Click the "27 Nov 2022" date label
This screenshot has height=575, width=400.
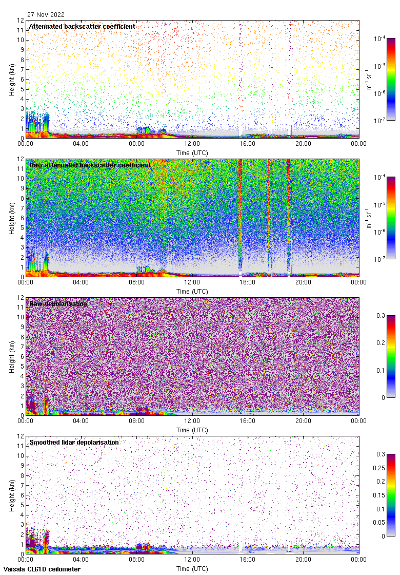click(46, 15)
